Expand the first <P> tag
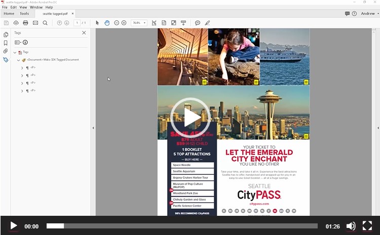This screenshot has width=380, height=235. (22, 67)
